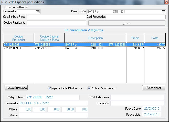Click the Costo column header

(155, 38)
